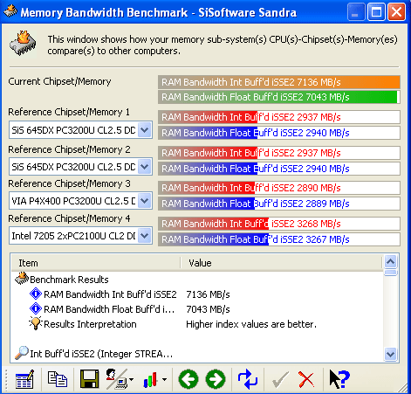Click the orange Int bandwidth 7136 MB/s bar
Viewport: 411px width, 394px height.
click(279, 82)
